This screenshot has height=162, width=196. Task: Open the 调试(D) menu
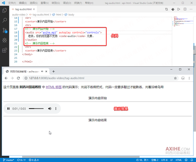67,3
